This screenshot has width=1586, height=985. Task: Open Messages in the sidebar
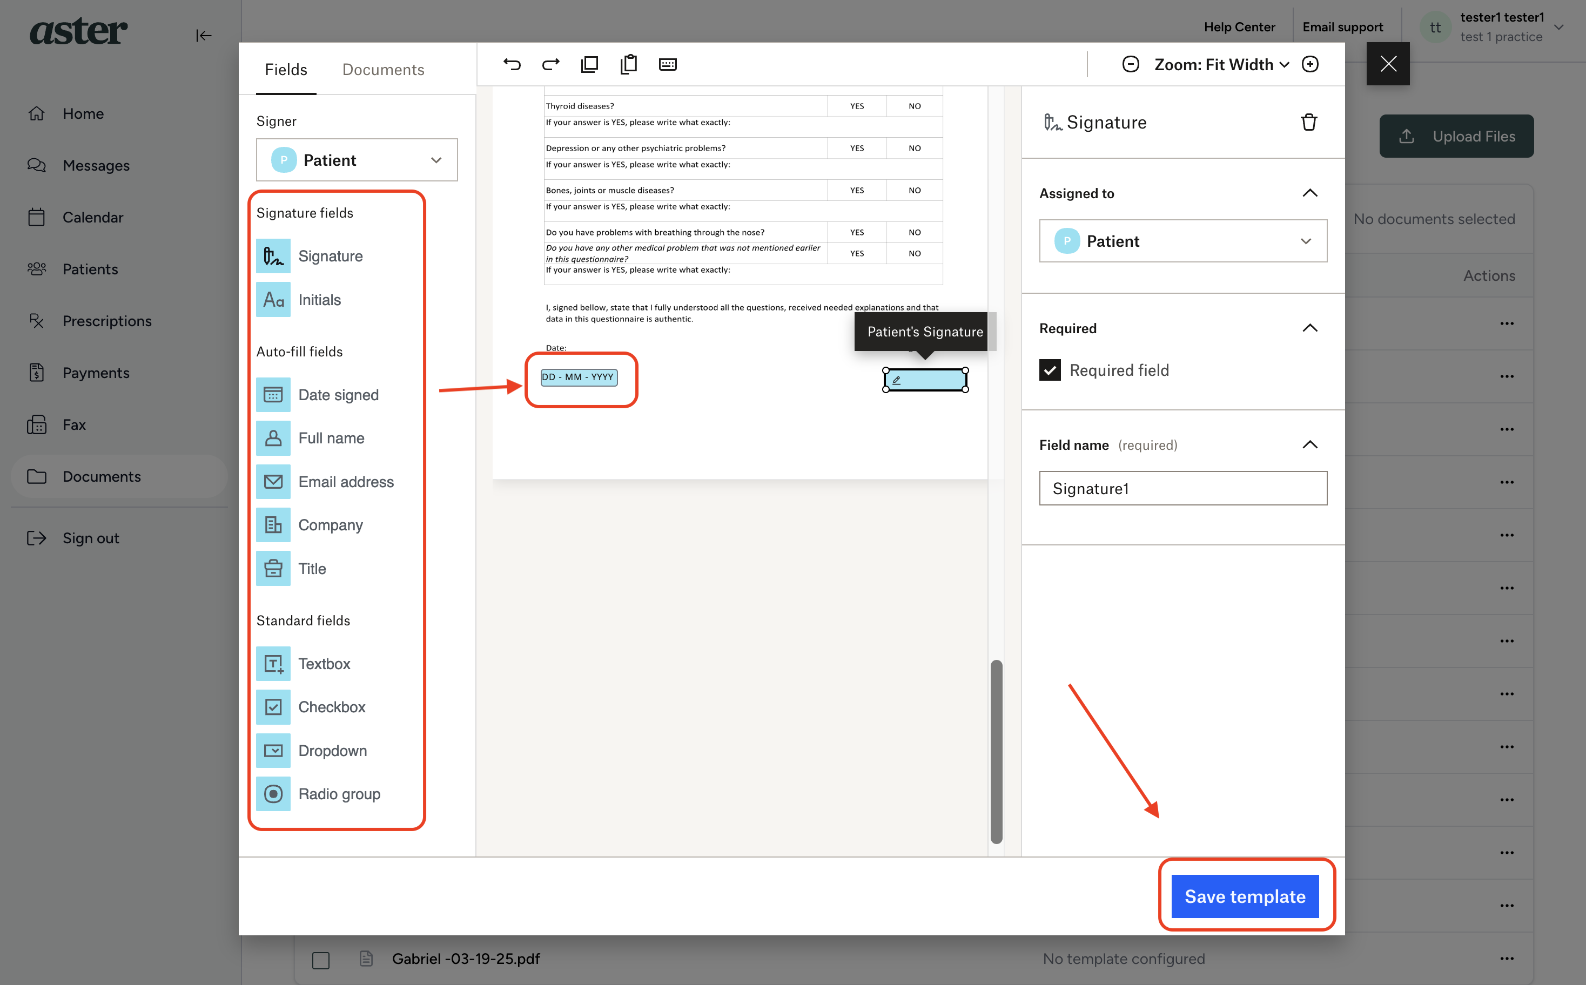point(119,165)
